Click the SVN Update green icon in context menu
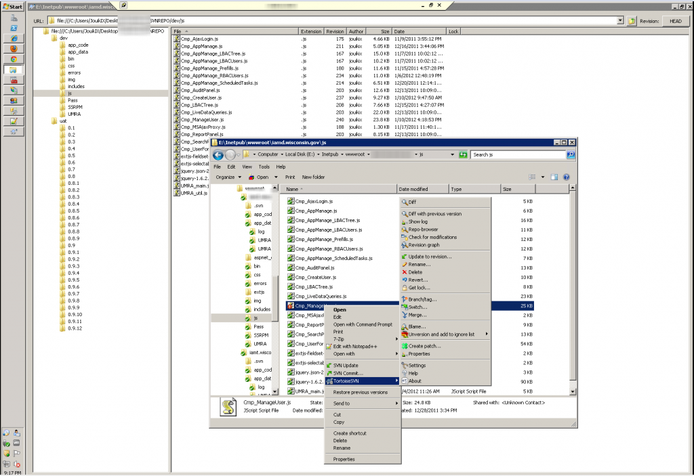The width and height of the screenshot is (694, 476). (329, 366)
